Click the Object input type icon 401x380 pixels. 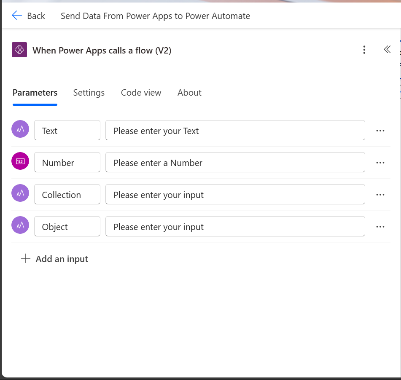coord(20,225)
